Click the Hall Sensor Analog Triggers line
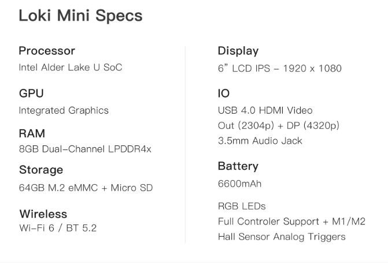This screenshot has height=273, width=388. [282, 237]
